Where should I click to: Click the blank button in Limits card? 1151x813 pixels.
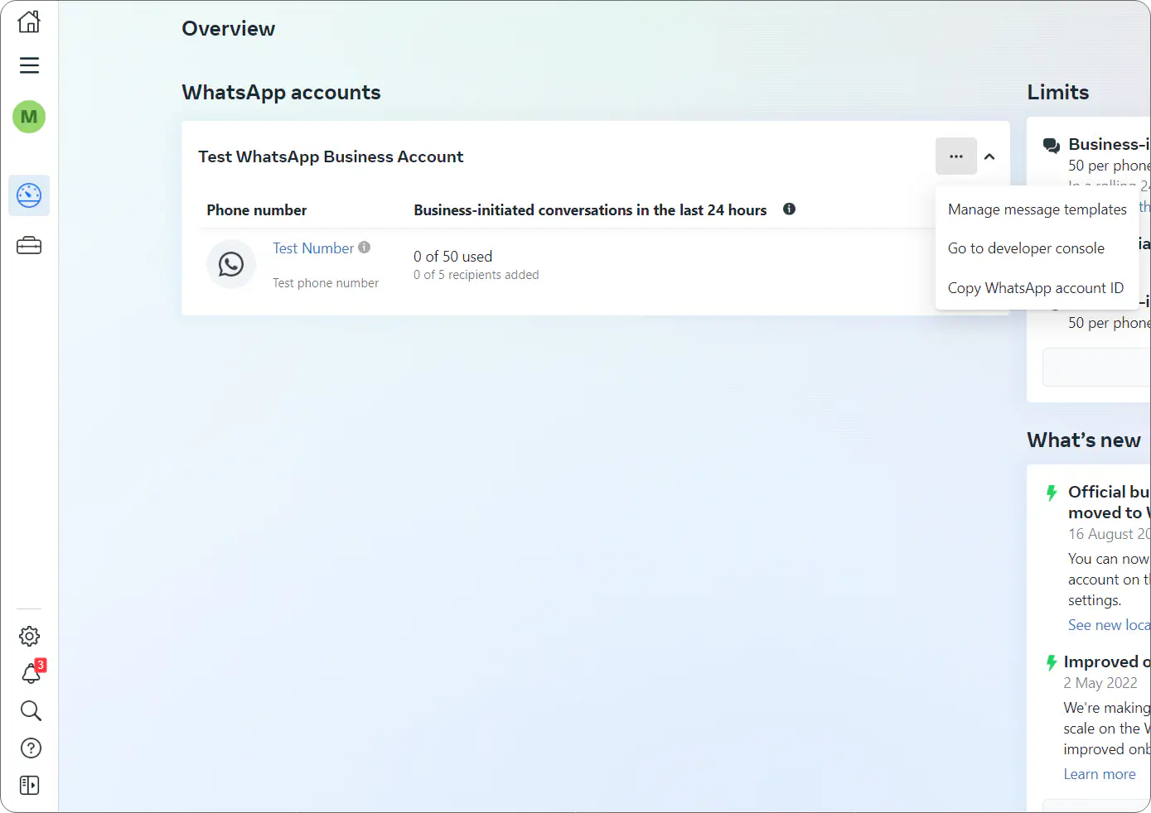(x=1096, y=367)
